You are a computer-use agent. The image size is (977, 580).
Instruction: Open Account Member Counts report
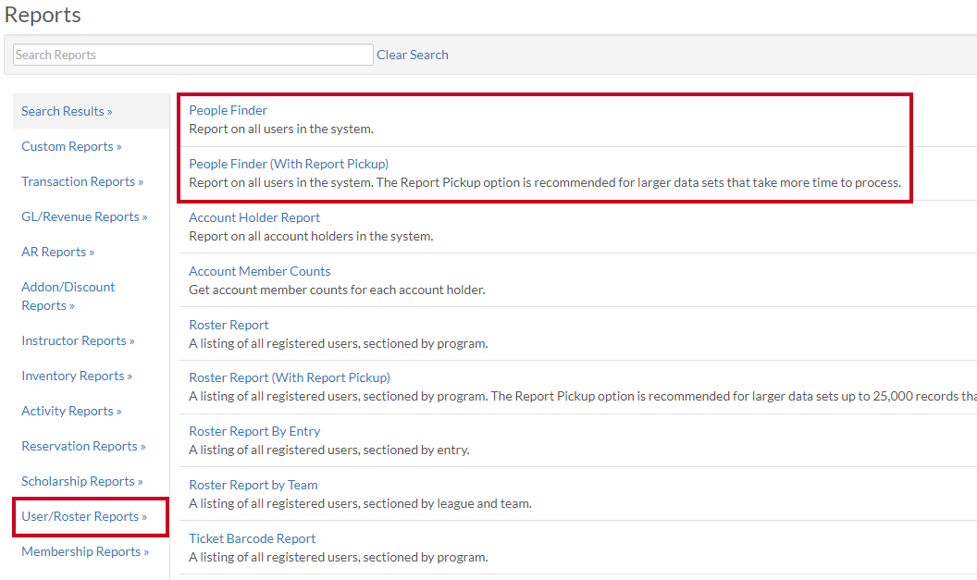click(260, 271)
